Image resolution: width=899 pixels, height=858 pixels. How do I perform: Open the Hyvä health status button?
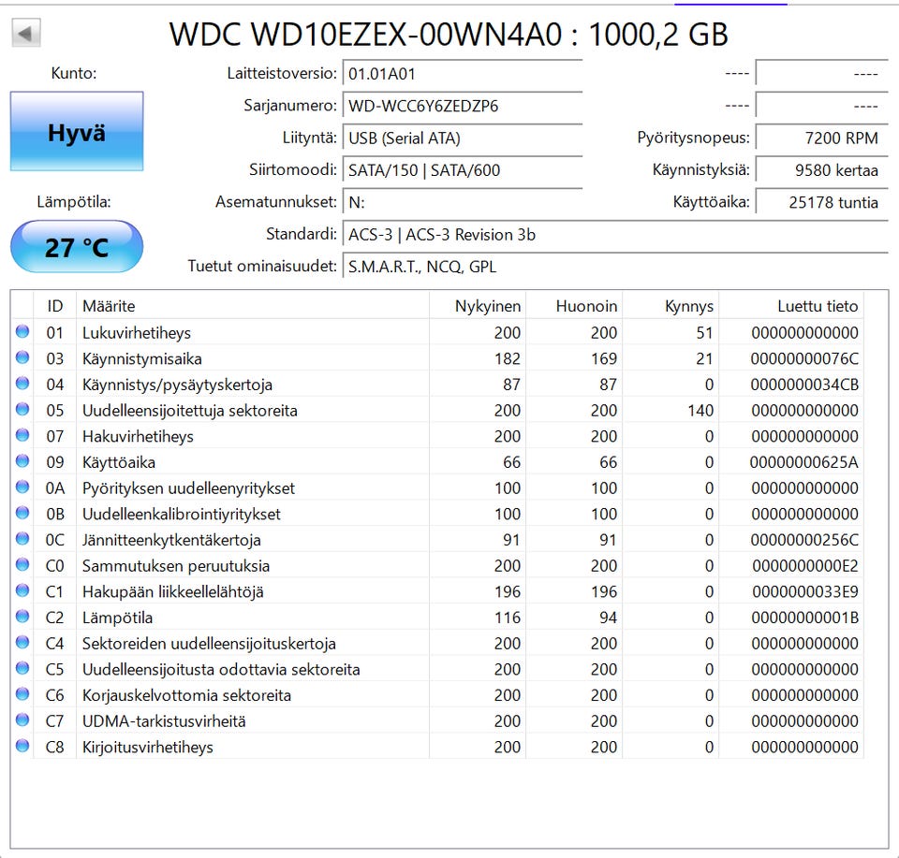coord(77,131)
